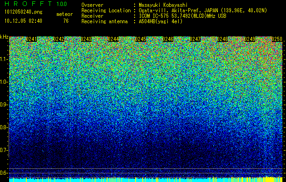Click the meteor count 76

[66, 21]
